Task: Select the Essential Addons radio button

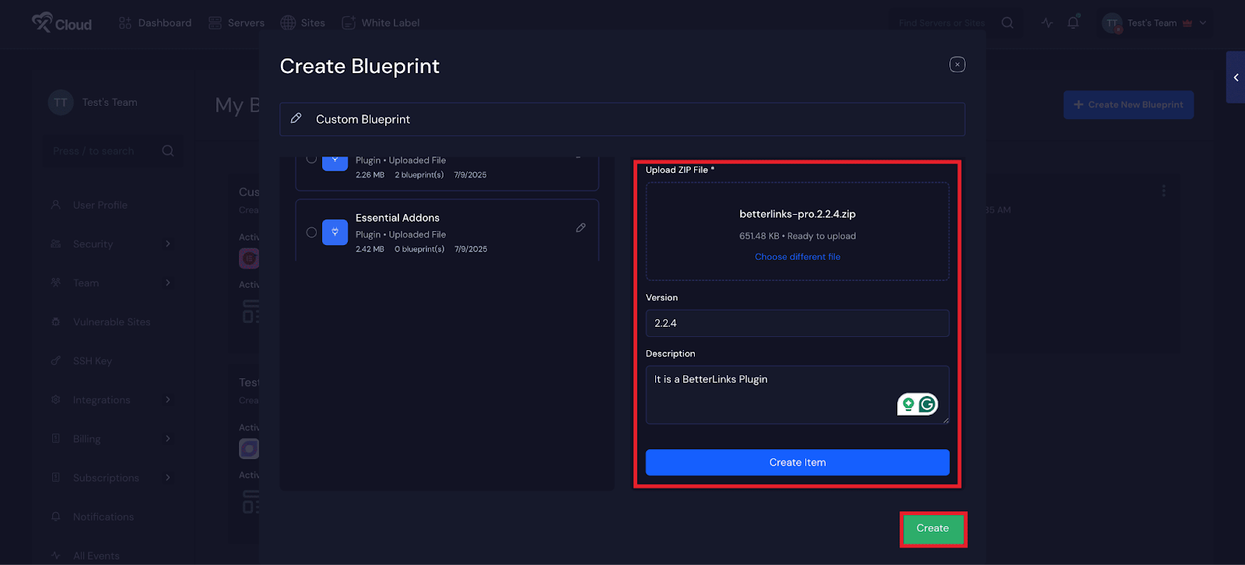Action: (x=311, y=232)
